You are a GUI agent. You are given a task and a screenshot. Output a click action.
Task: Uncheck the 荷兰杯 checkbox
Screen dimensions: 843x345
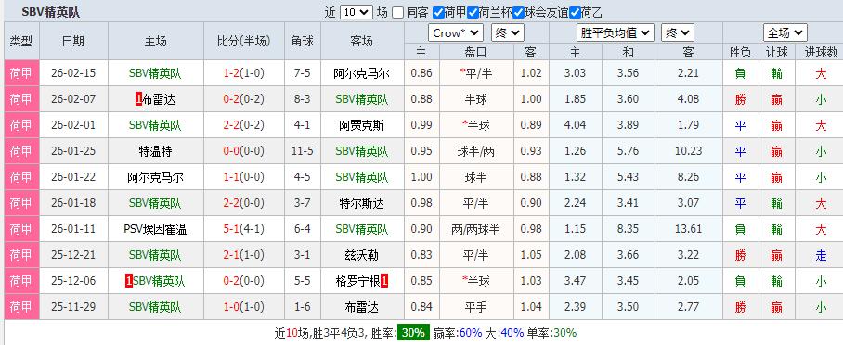point(473,12)
